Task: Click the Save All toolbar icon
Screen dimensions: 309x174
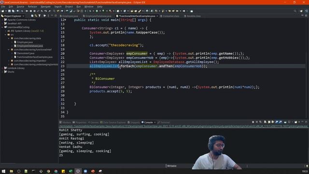Action: pos(13,11)
